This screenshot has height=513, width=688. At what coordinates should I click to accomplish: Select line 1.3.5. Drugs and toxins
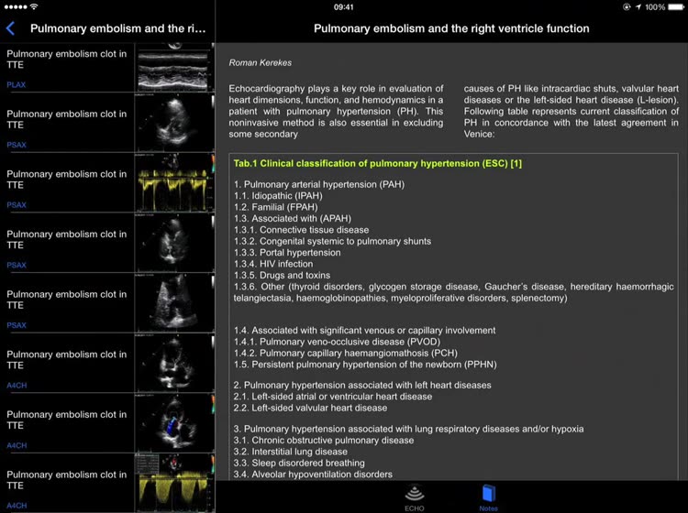click(x=282, y=276)
